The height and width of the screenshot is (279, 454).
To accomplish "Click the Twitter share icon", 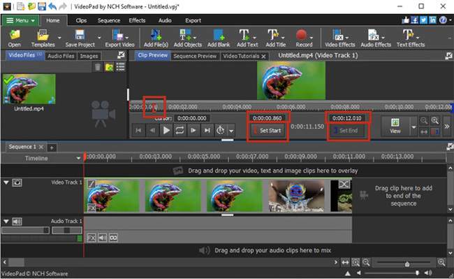I will [x=423, y=20].
